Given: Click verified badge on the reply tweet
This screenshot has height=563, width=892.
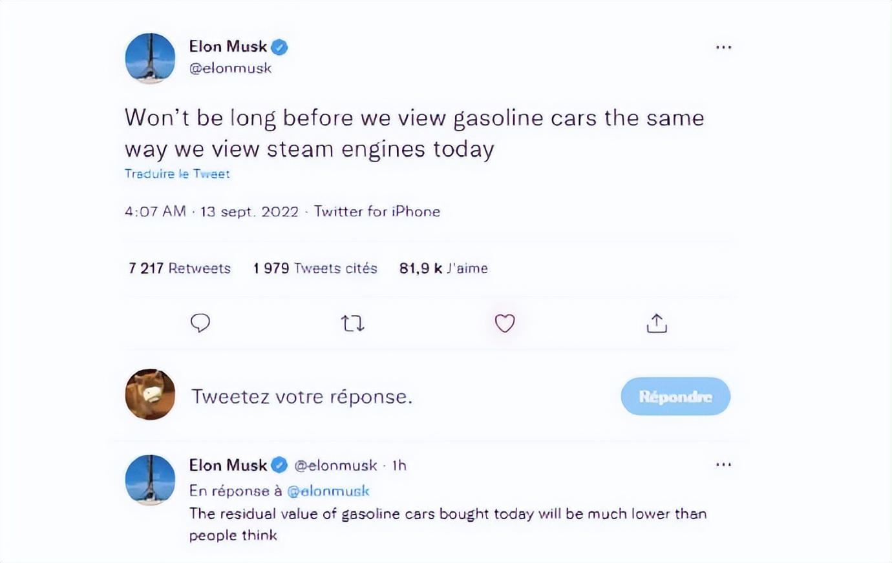Looking at the screenshot, I should tap(279, 465).
